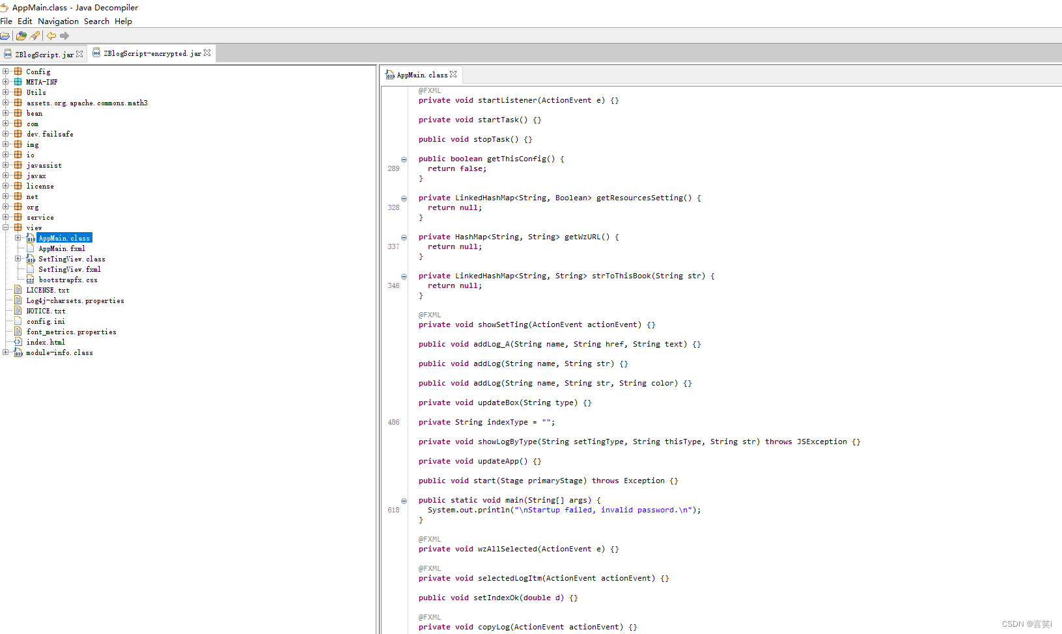Open the Navigation menu
This screenshot has width=1062, height=634.
(x=58, y=21)
